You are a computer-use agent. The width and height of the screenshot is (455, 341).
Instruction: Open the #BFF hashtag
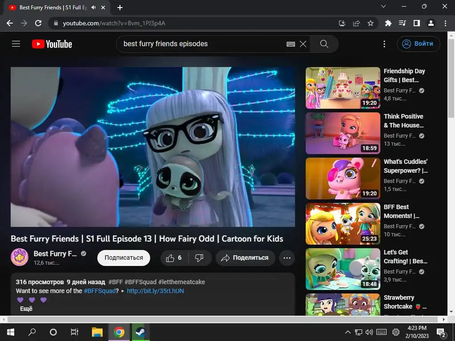point(116,282)
